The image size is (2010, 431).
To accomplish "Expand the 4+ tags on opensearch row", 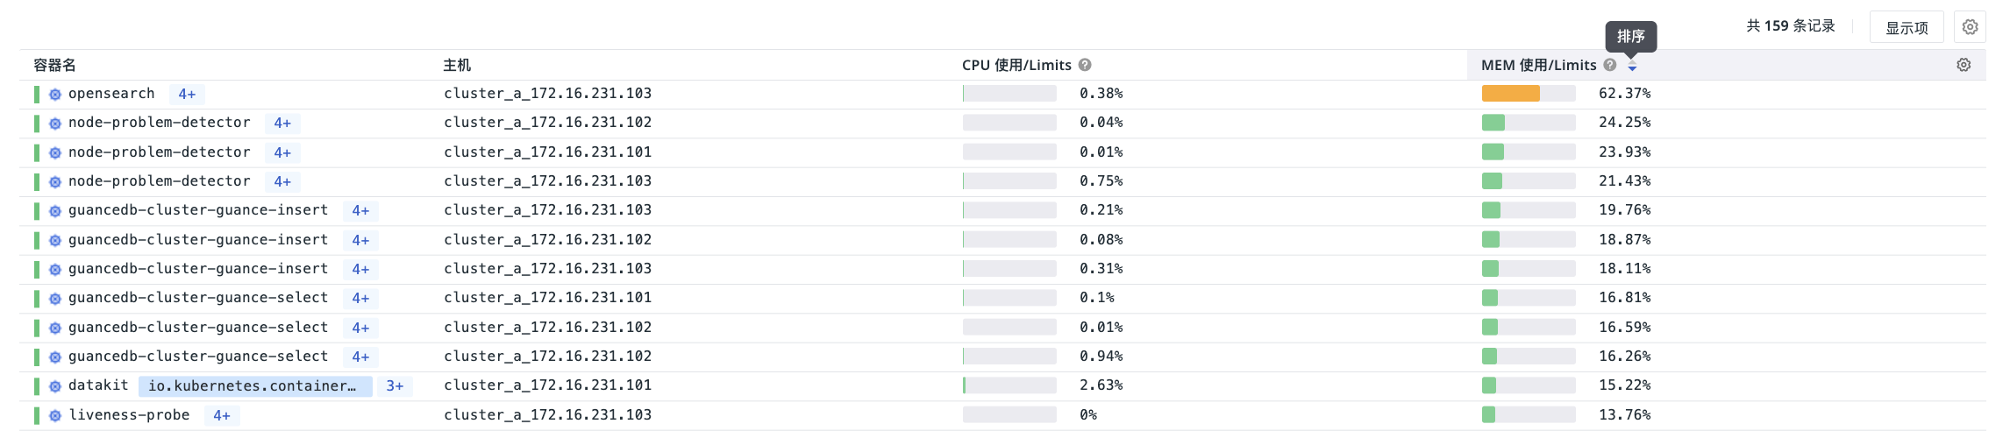I will 187,95.
